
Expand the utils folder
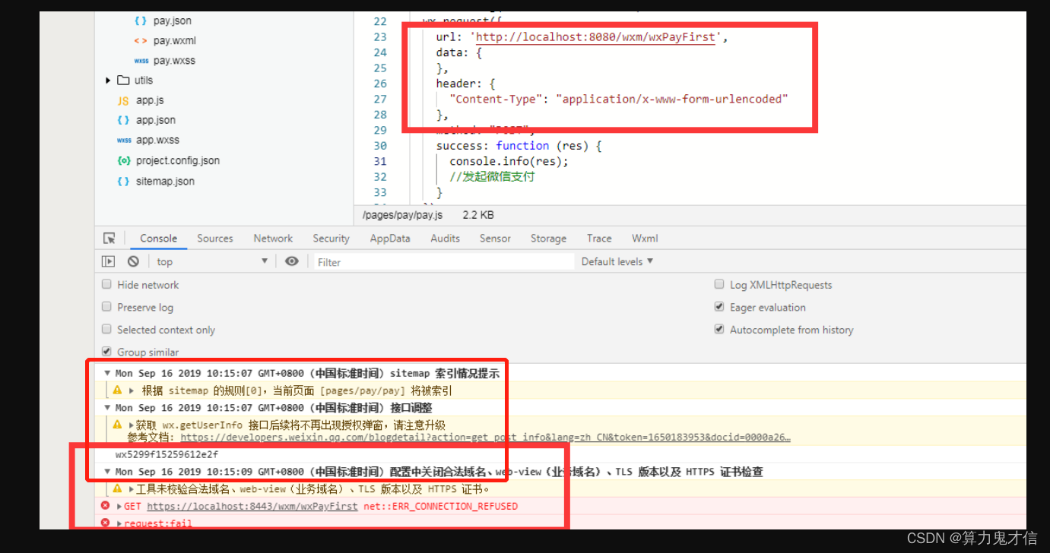point(108,80)
